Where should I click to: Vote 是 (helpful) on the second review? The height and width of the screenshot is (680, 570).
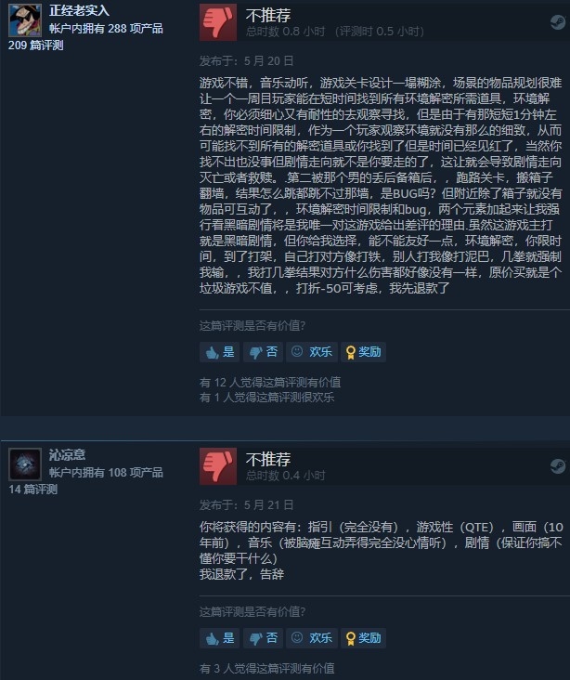[220, 638]
